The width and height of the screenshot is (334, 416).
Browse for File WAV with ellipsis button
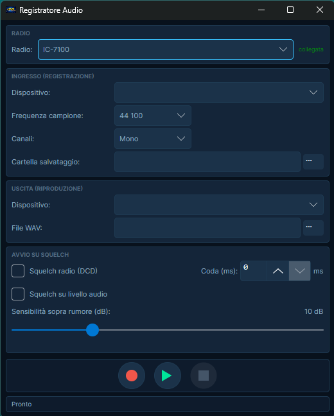click(x=313, y=228)
